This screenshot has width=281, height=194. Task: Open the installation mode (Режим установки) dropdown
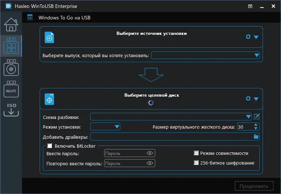(x=105, y=127)
